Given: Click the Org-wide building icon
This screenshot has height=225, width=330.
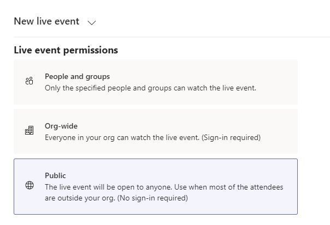Looking at the screenshot, I should [x=30, y=131].
